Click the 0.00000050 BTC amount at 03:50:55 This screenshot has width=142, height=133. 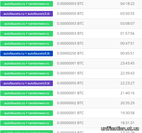(70, 14)
